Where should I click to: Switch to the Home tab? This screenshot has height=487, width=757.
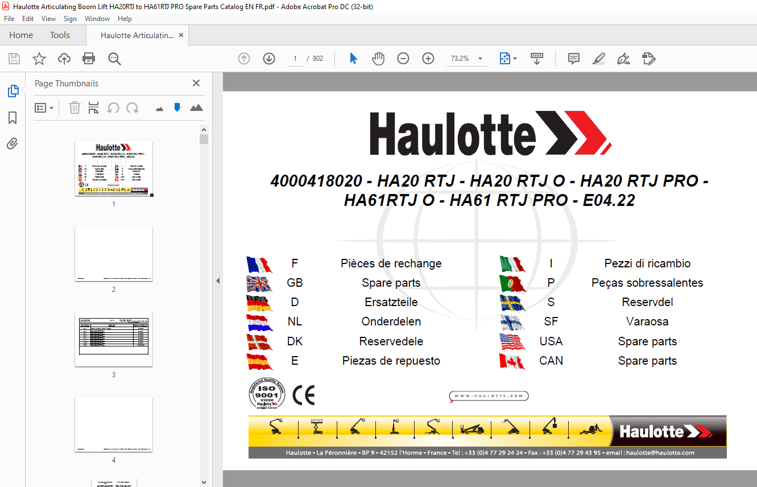(x=21, y=35)
